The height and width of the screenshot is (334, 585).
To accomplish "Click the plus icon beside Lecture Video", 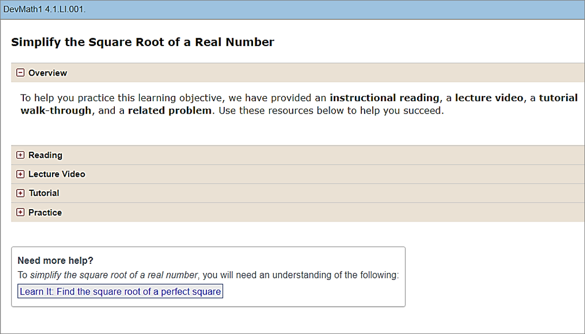I will pos(21,174).
